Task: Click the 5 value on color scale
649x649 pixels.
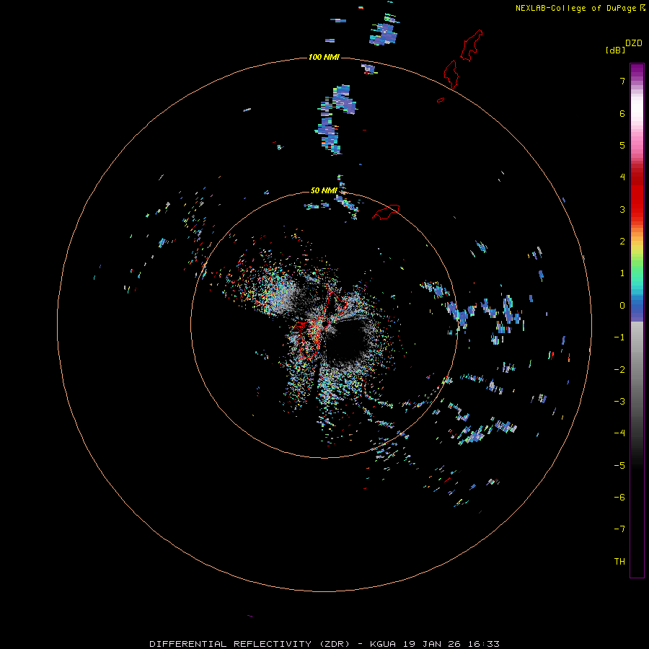Action: (x=622, y=145)
